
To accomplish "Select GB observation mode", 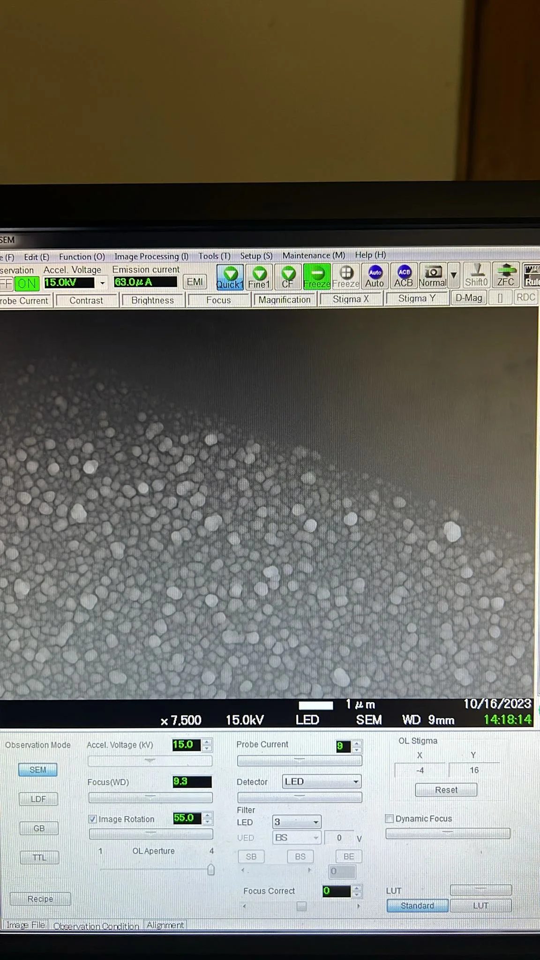I will pyautogui.click(x=39, y=828).
